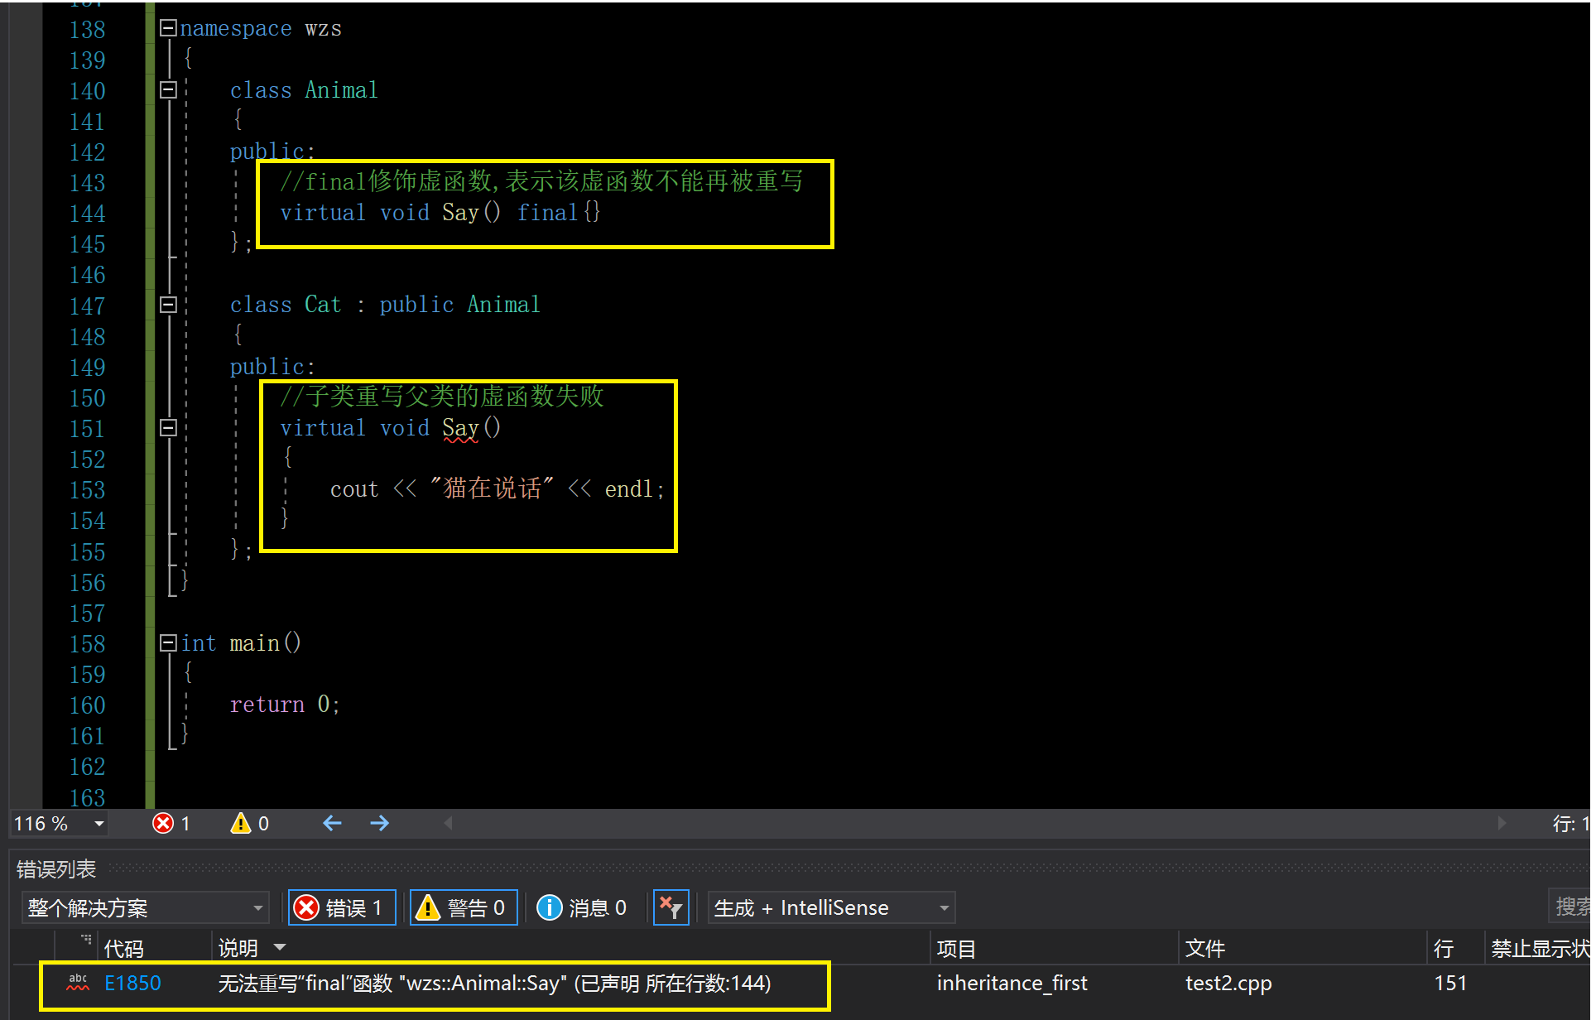This screenshot has height=1020, width=1596.
Task: Click the collapse expander for class Animal
Action: click(167, 89)
